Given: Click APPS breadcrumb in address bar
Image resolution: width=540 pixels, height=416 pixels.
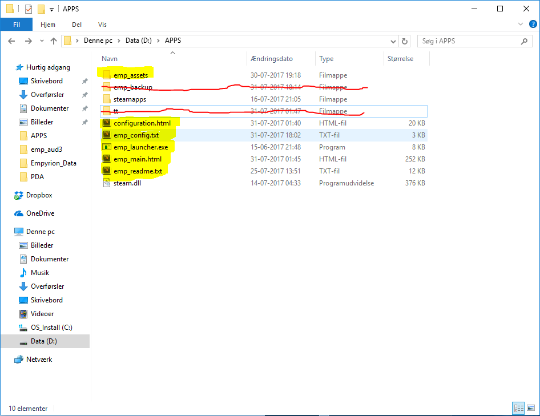Looking at the screenshot, I should click(173, 41).
